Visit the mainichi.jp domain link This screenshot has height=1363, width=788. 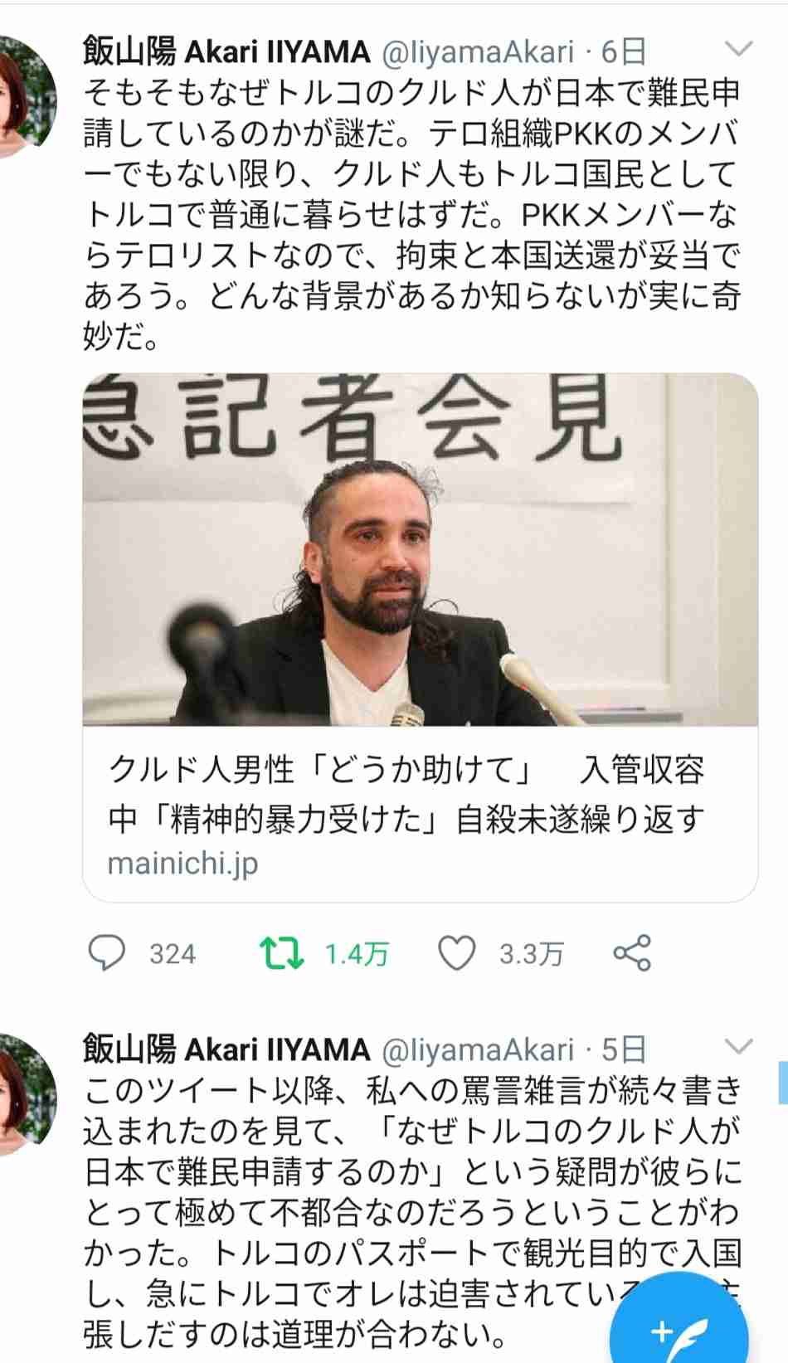pyautogui.click(x=183, y=864)
